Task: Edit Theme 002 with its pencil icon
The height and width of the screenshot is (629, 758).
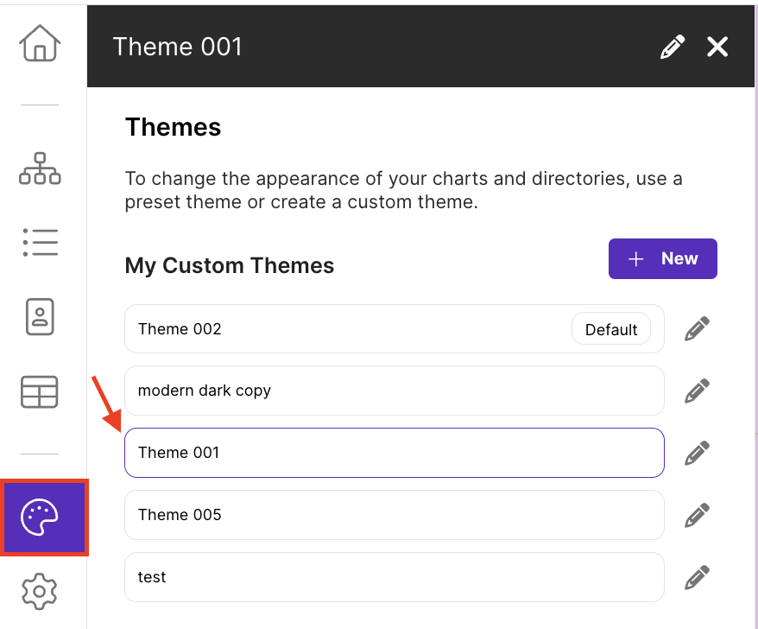Action: (697, 329)
